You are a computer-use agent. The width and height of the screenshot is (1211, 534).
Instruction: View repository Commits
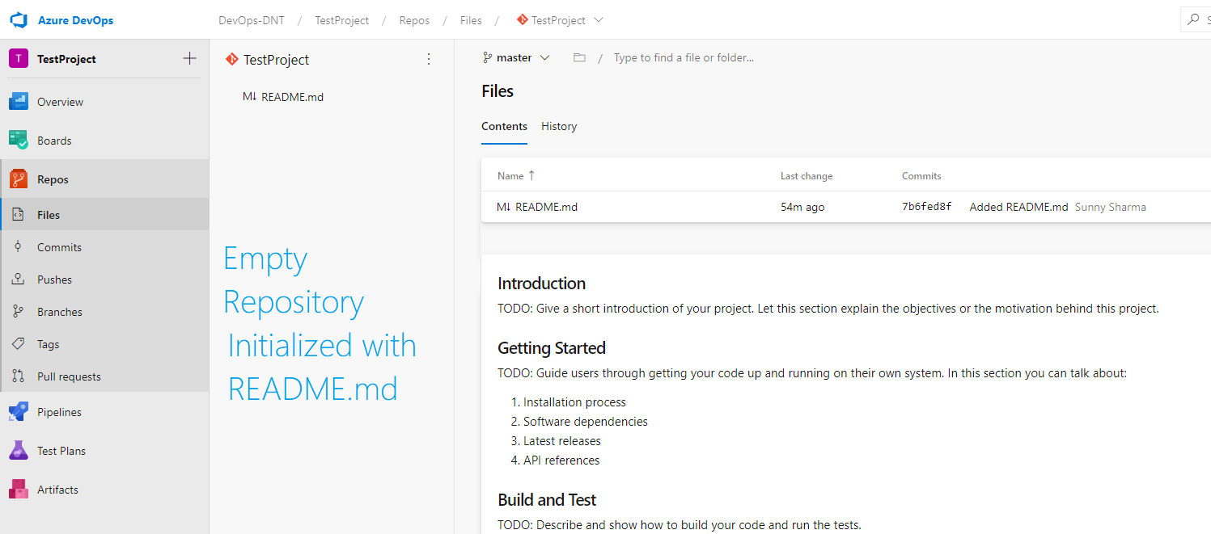click(59, 246)
